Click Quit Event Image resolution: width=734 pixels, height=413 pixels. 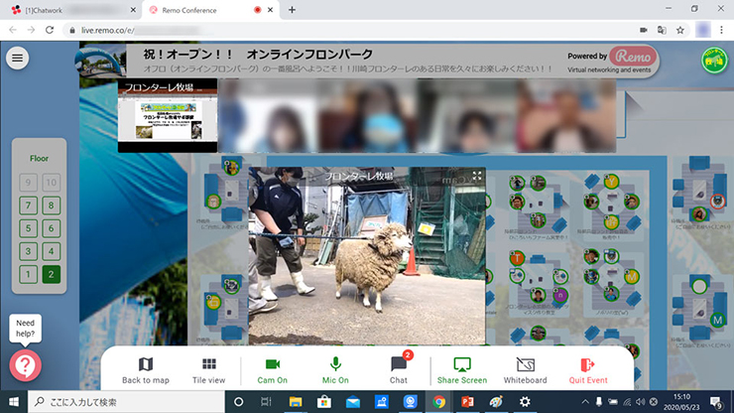588,370
